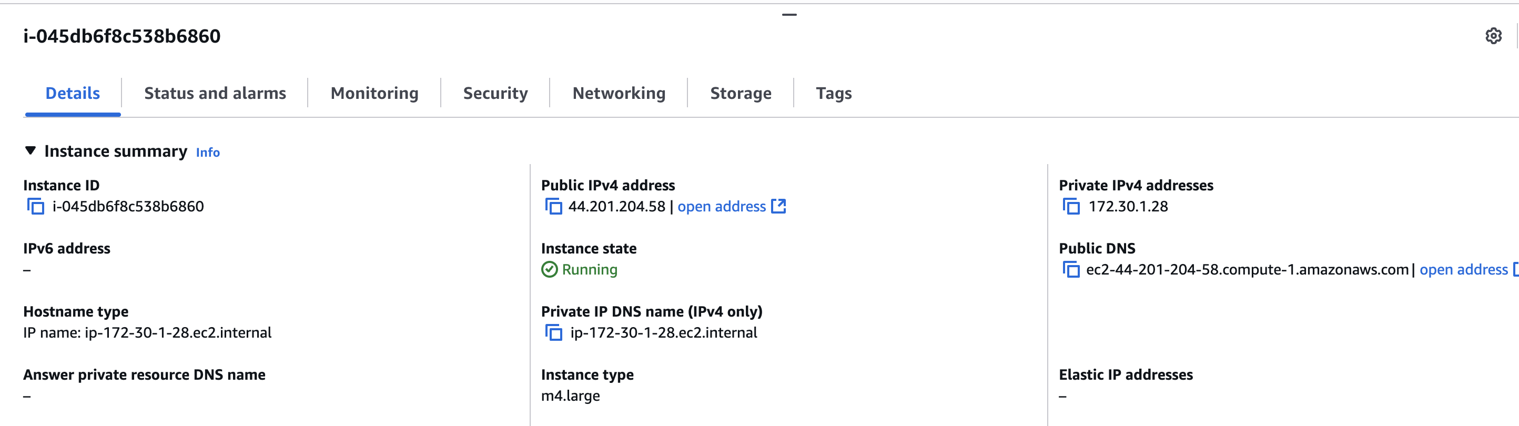Click open address link for Public DNS
The width and height of the screenshot is (1519, 426).
1463,270
